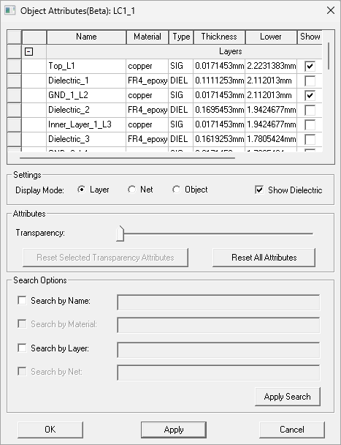Click the Apply button
Image resolution: width=341 pixels, height=445 pixels.
(x=174, y=430)
